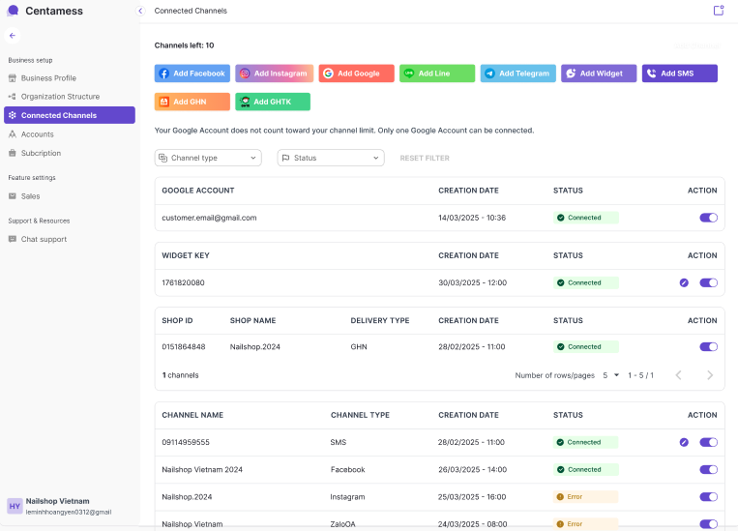Go to previous page arrow in shop table
Image resolution: width=738 pixels, height=531 pixels.
pos(678,375)
